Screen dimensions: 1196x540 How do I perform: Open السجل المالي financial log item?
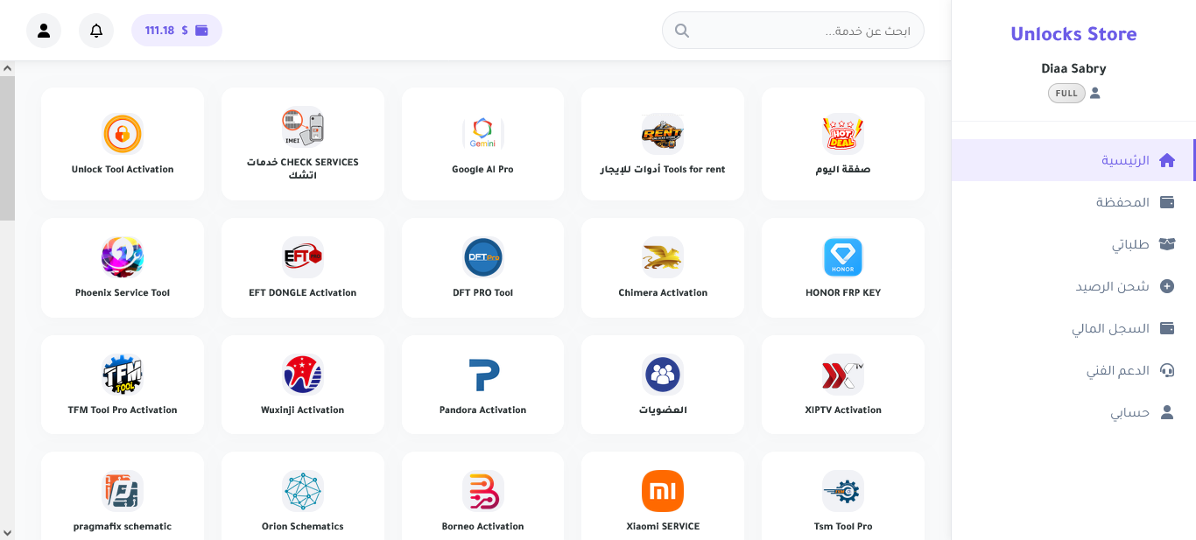[x=1073, y=328]
